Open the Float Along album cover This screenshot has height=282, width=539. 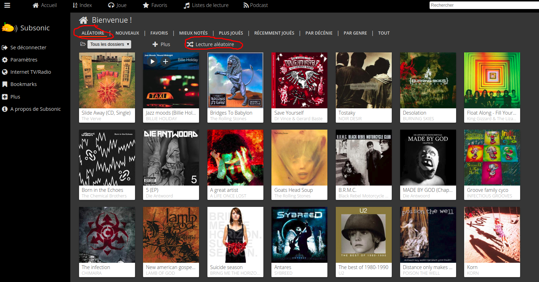[492, 80]
